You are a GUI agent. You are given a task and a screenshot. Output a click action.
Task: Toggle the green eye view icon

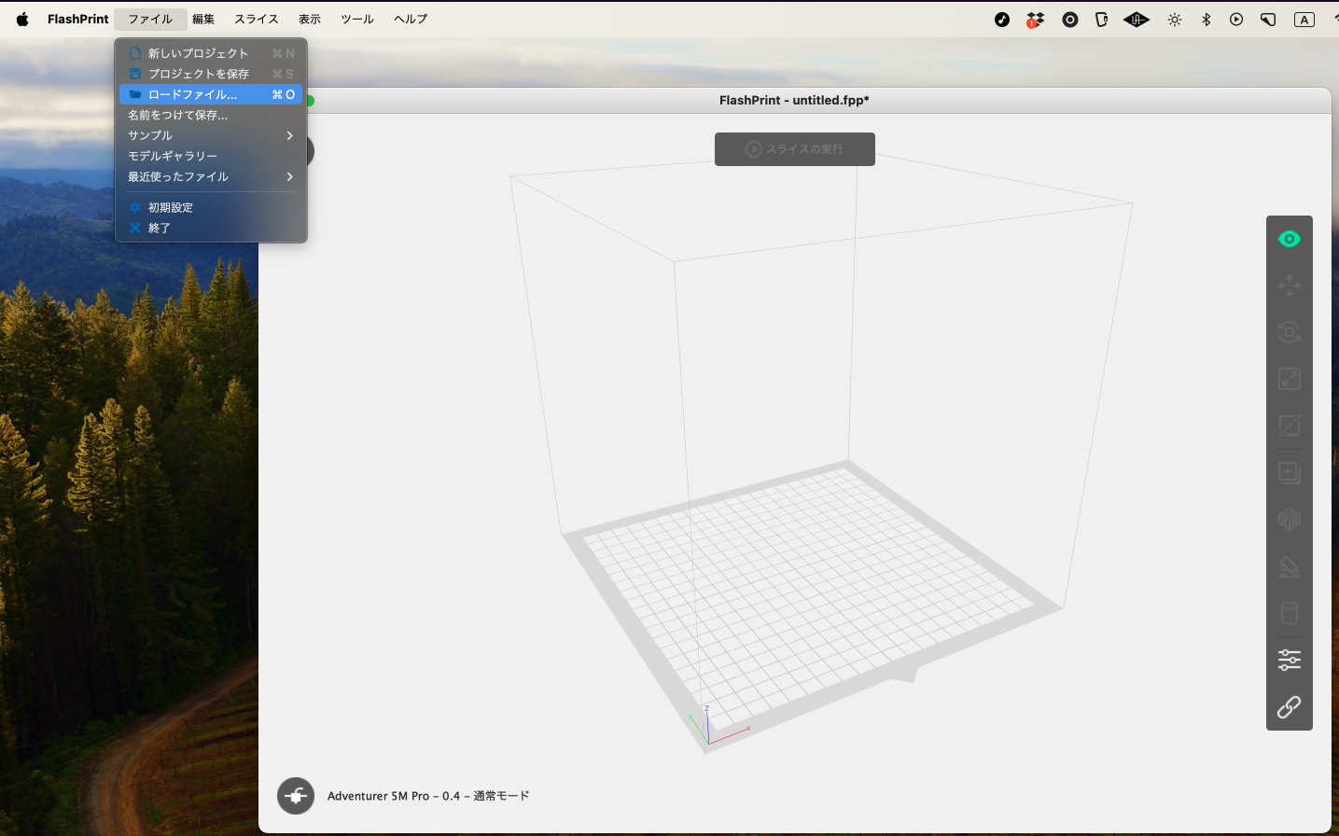pos(1289,240)
